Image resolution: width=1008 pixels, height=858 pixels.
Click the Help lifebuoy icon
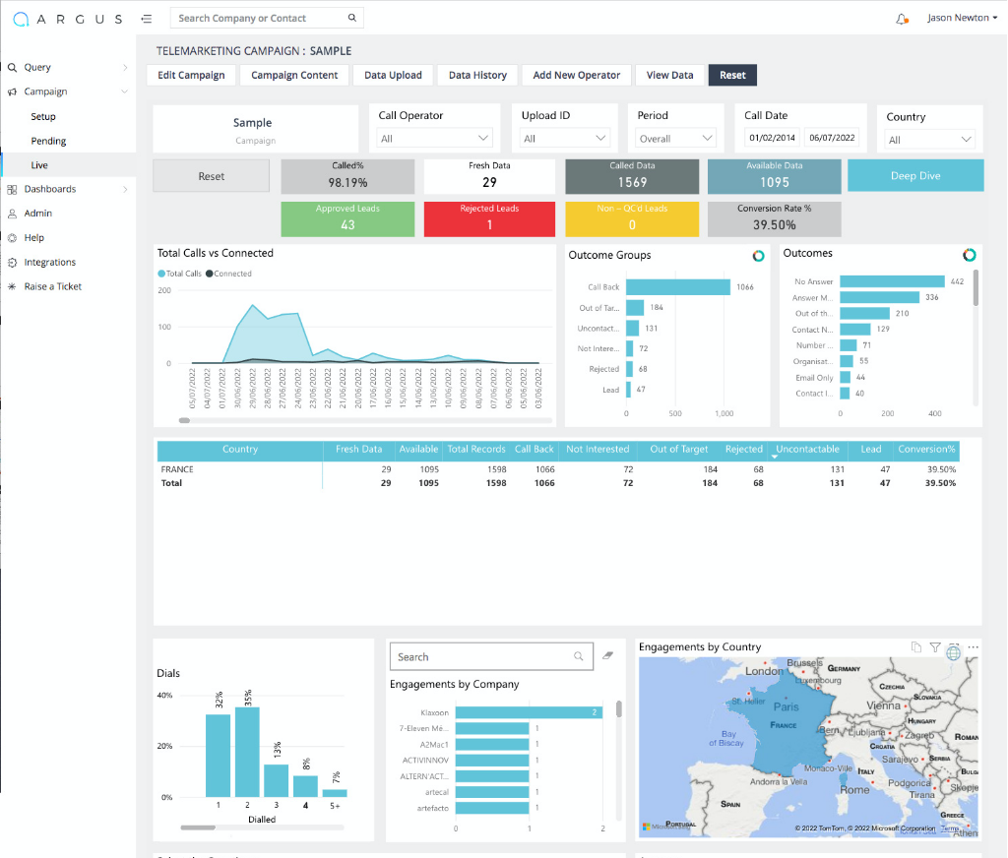(12, 238)
